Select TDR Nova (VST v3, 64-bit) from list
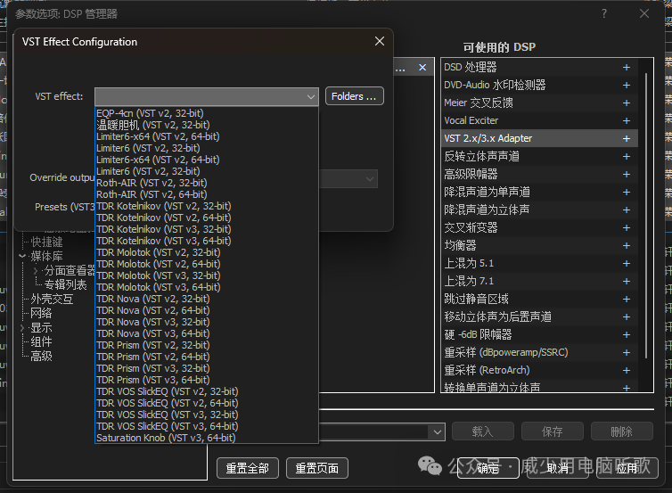 point(152,333)
